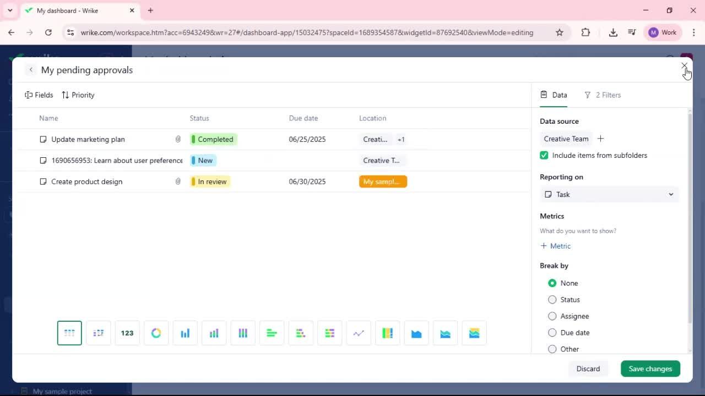Select the green horizontal bar chart type
This screenshot has width=705, height=396.
[x=272, y=333]
